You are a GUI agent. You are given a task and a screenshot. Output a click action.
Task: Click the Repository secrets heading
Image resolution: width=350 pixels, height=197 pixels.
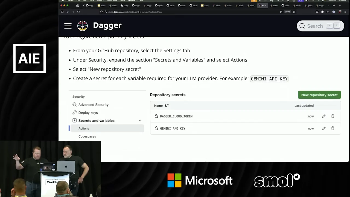click(x=168, y=95)
